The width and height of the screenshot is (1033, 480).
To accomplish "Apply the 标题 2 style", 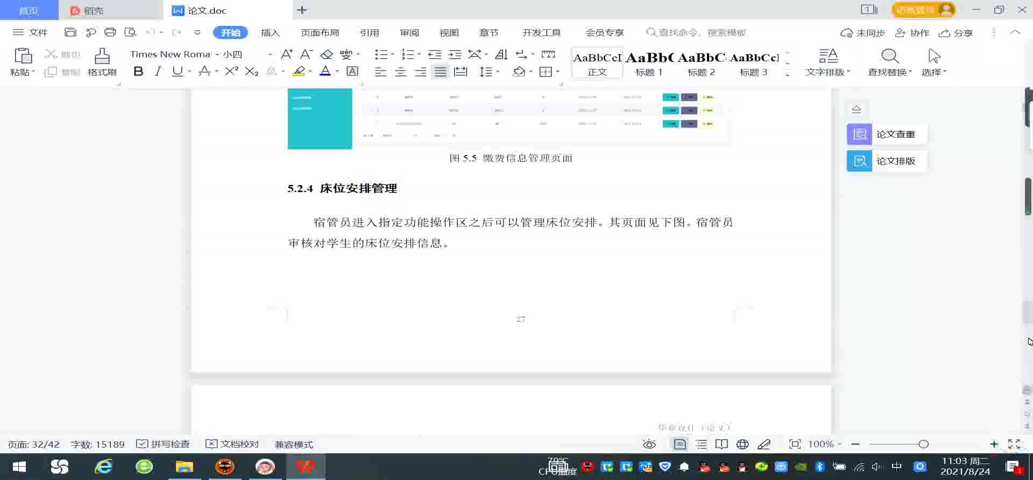I will coord(702,63).
